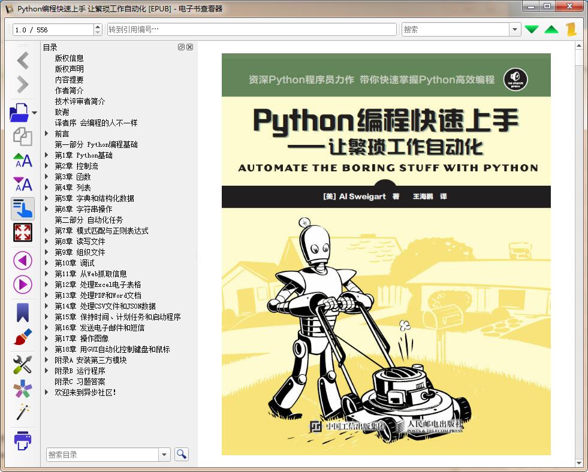Image resolution: width=588 pixels, height=472 pixels.
Task: Pin the contents sidebar panel
Action: [182, 47]
